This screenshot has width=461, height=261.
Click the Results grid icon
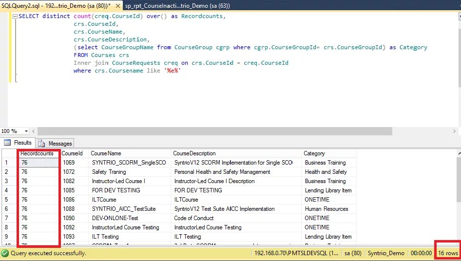coord(7,143)
